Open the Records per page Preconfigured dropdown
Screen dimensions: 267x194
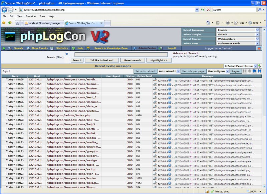(218, 71)
